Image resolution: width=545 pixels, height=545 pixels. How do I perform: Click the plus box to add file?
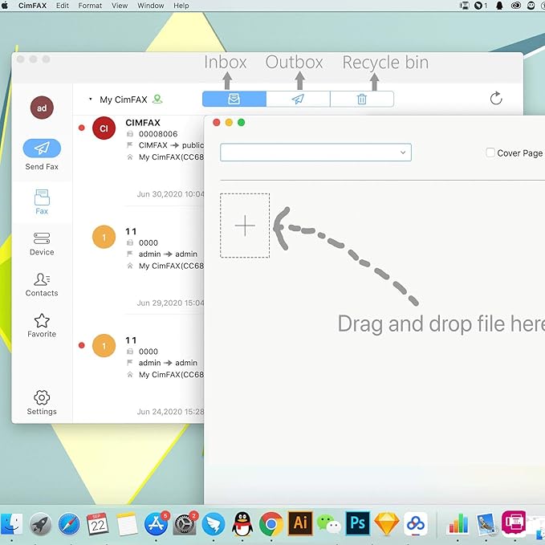pos(245,226)
